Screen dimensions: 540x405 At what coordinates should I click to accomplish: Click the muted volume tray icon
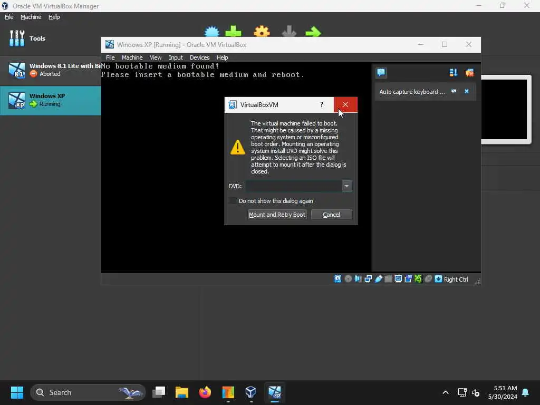[476, 392]
